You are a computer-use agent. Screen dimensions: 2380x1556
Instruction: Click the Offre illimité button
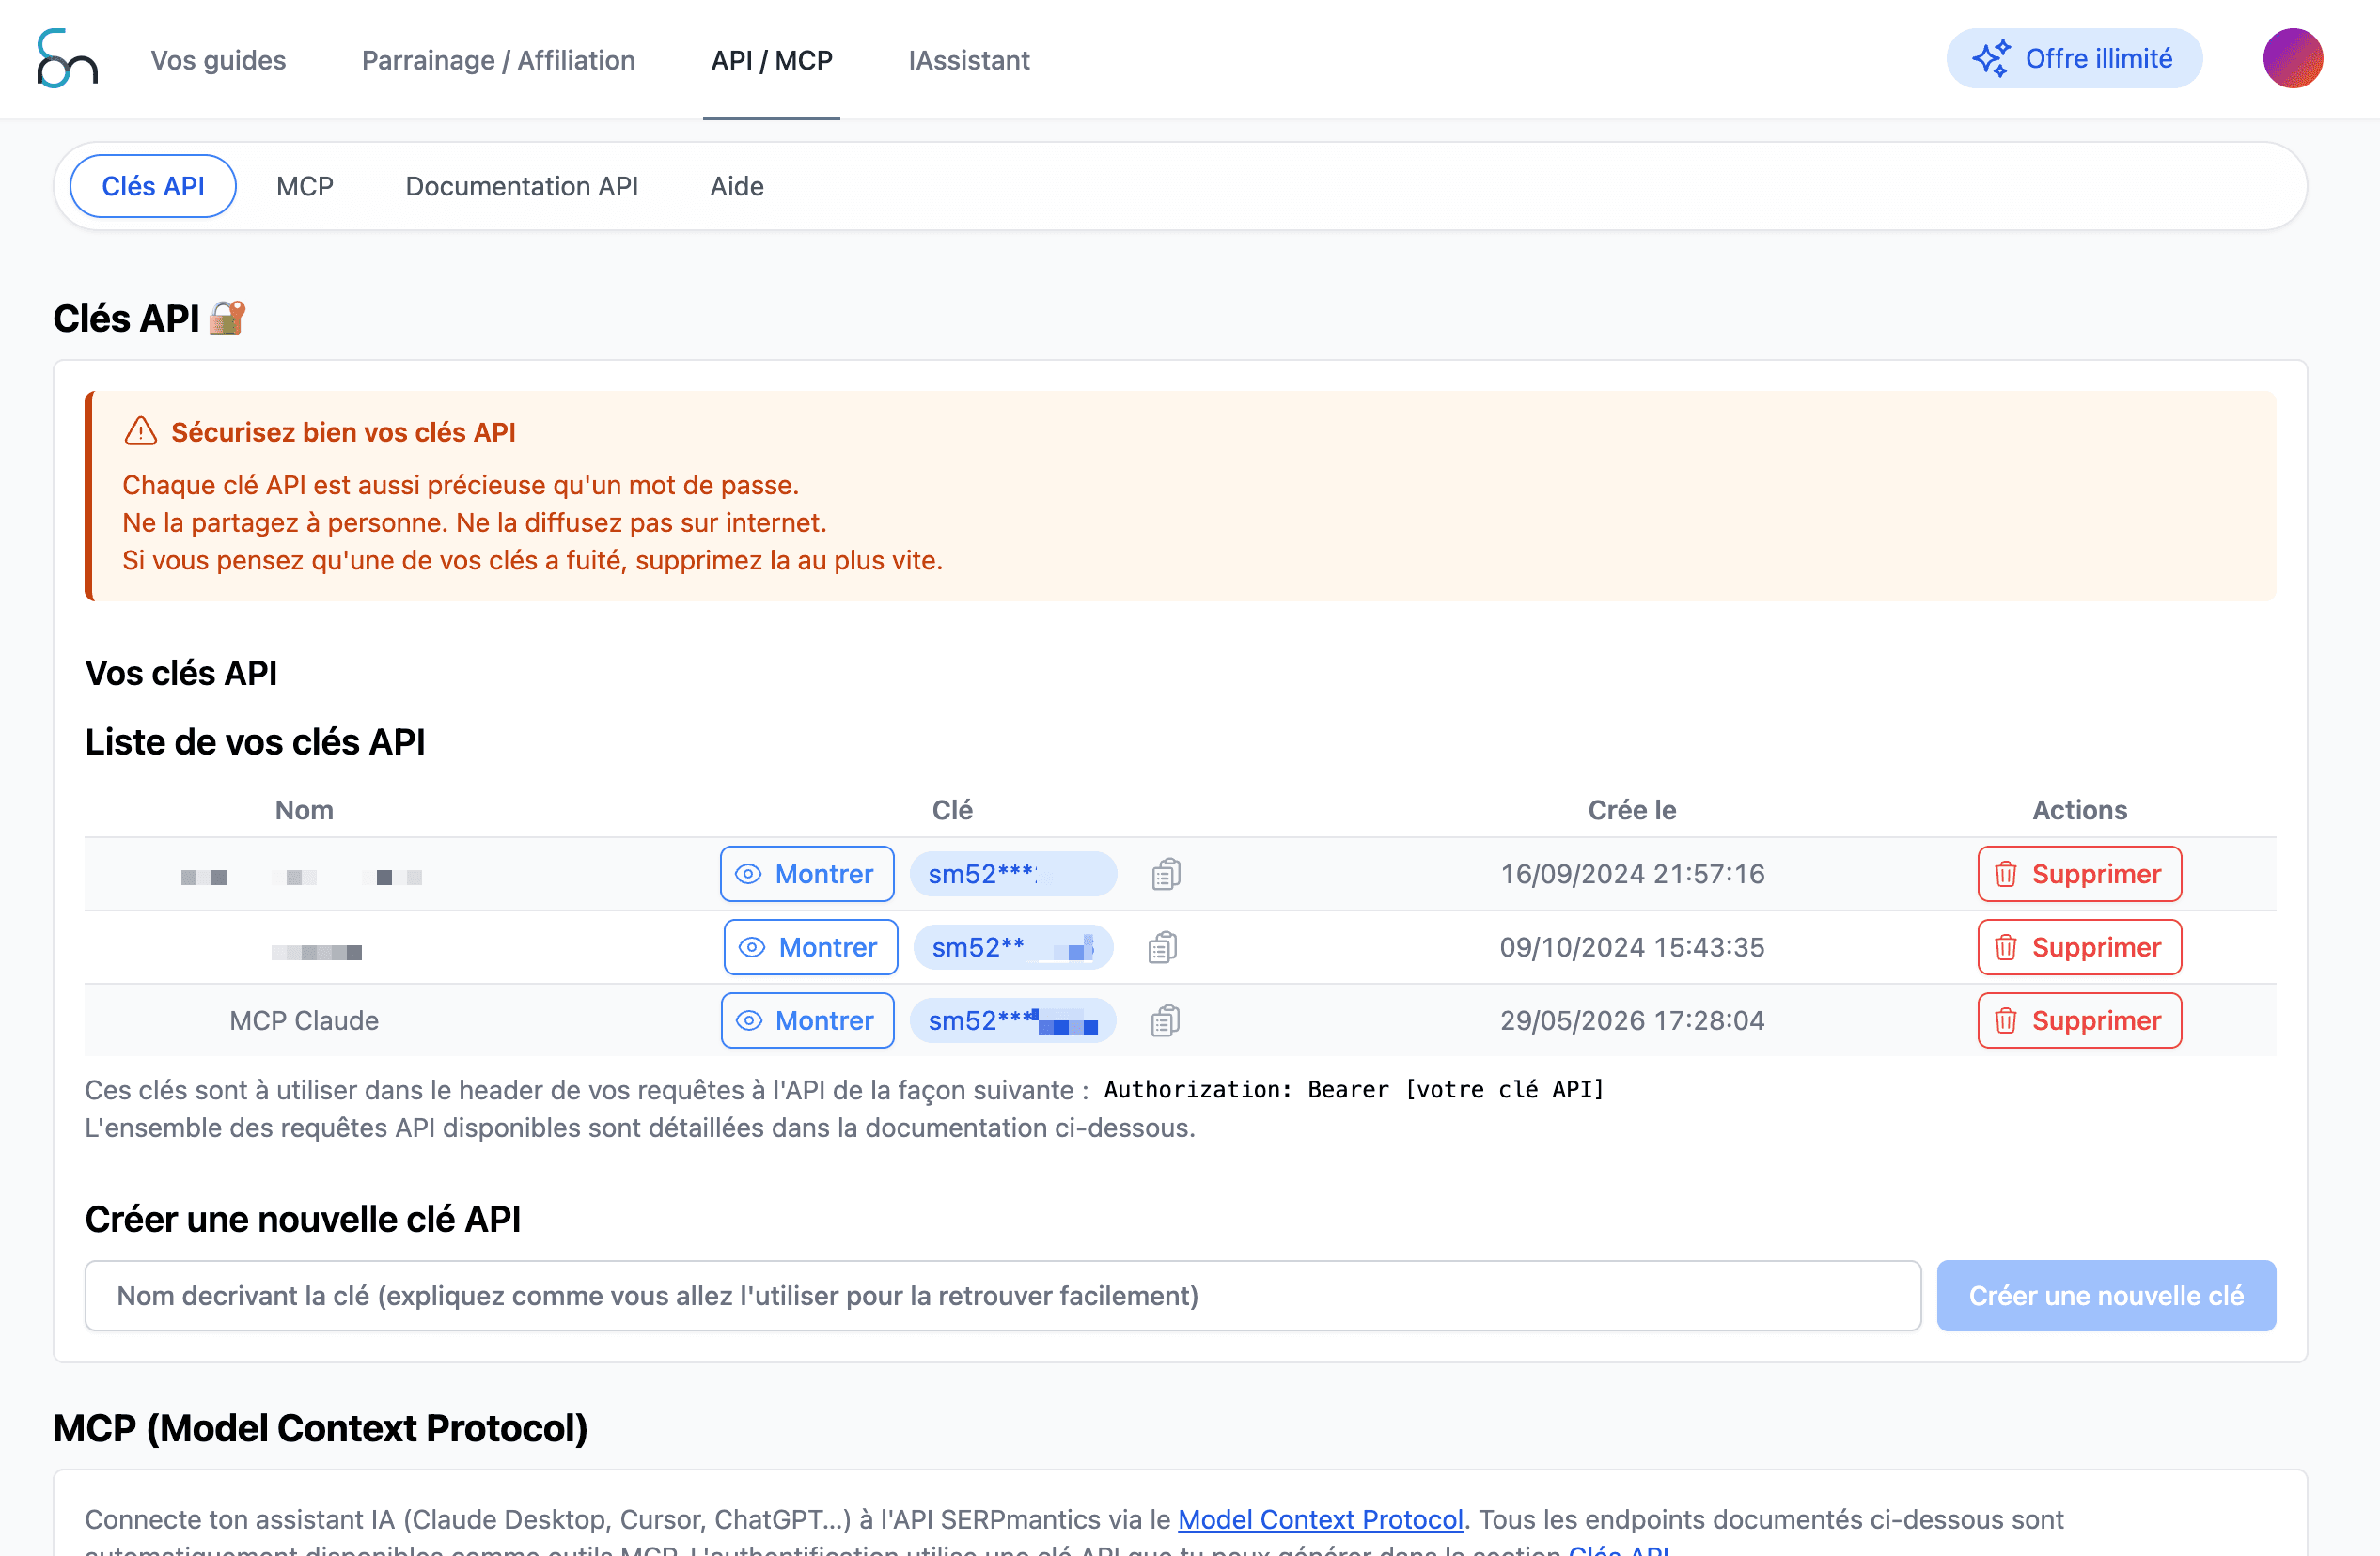point(2074,59)
